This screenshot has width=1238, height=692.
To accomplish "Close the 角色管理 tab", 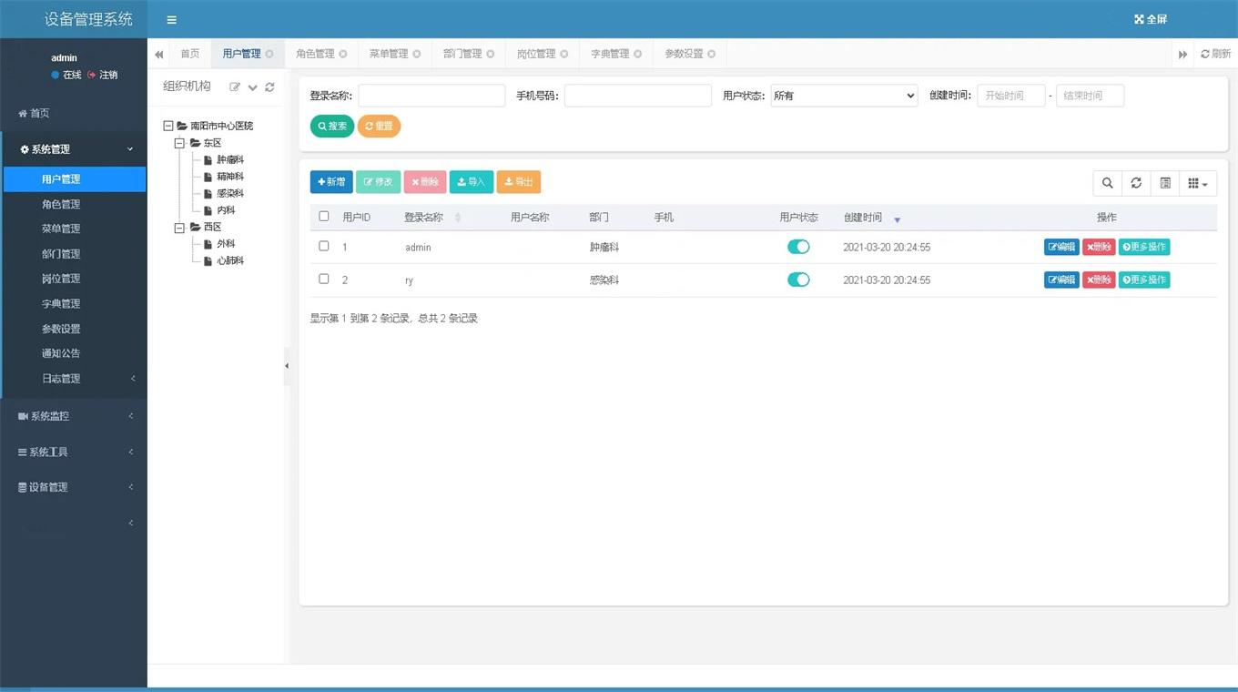I will (x=343, y=54).
